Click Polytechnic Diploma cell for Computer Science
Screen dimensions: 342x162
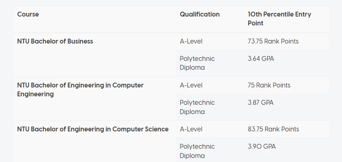click(197, 151)
